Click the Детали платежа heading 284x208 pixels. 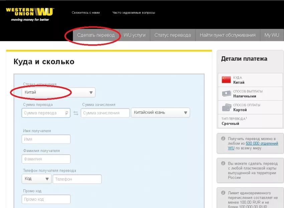point(244,59)
